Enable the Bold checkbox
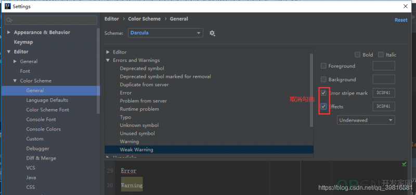The image size is (416, 195). 357,55
